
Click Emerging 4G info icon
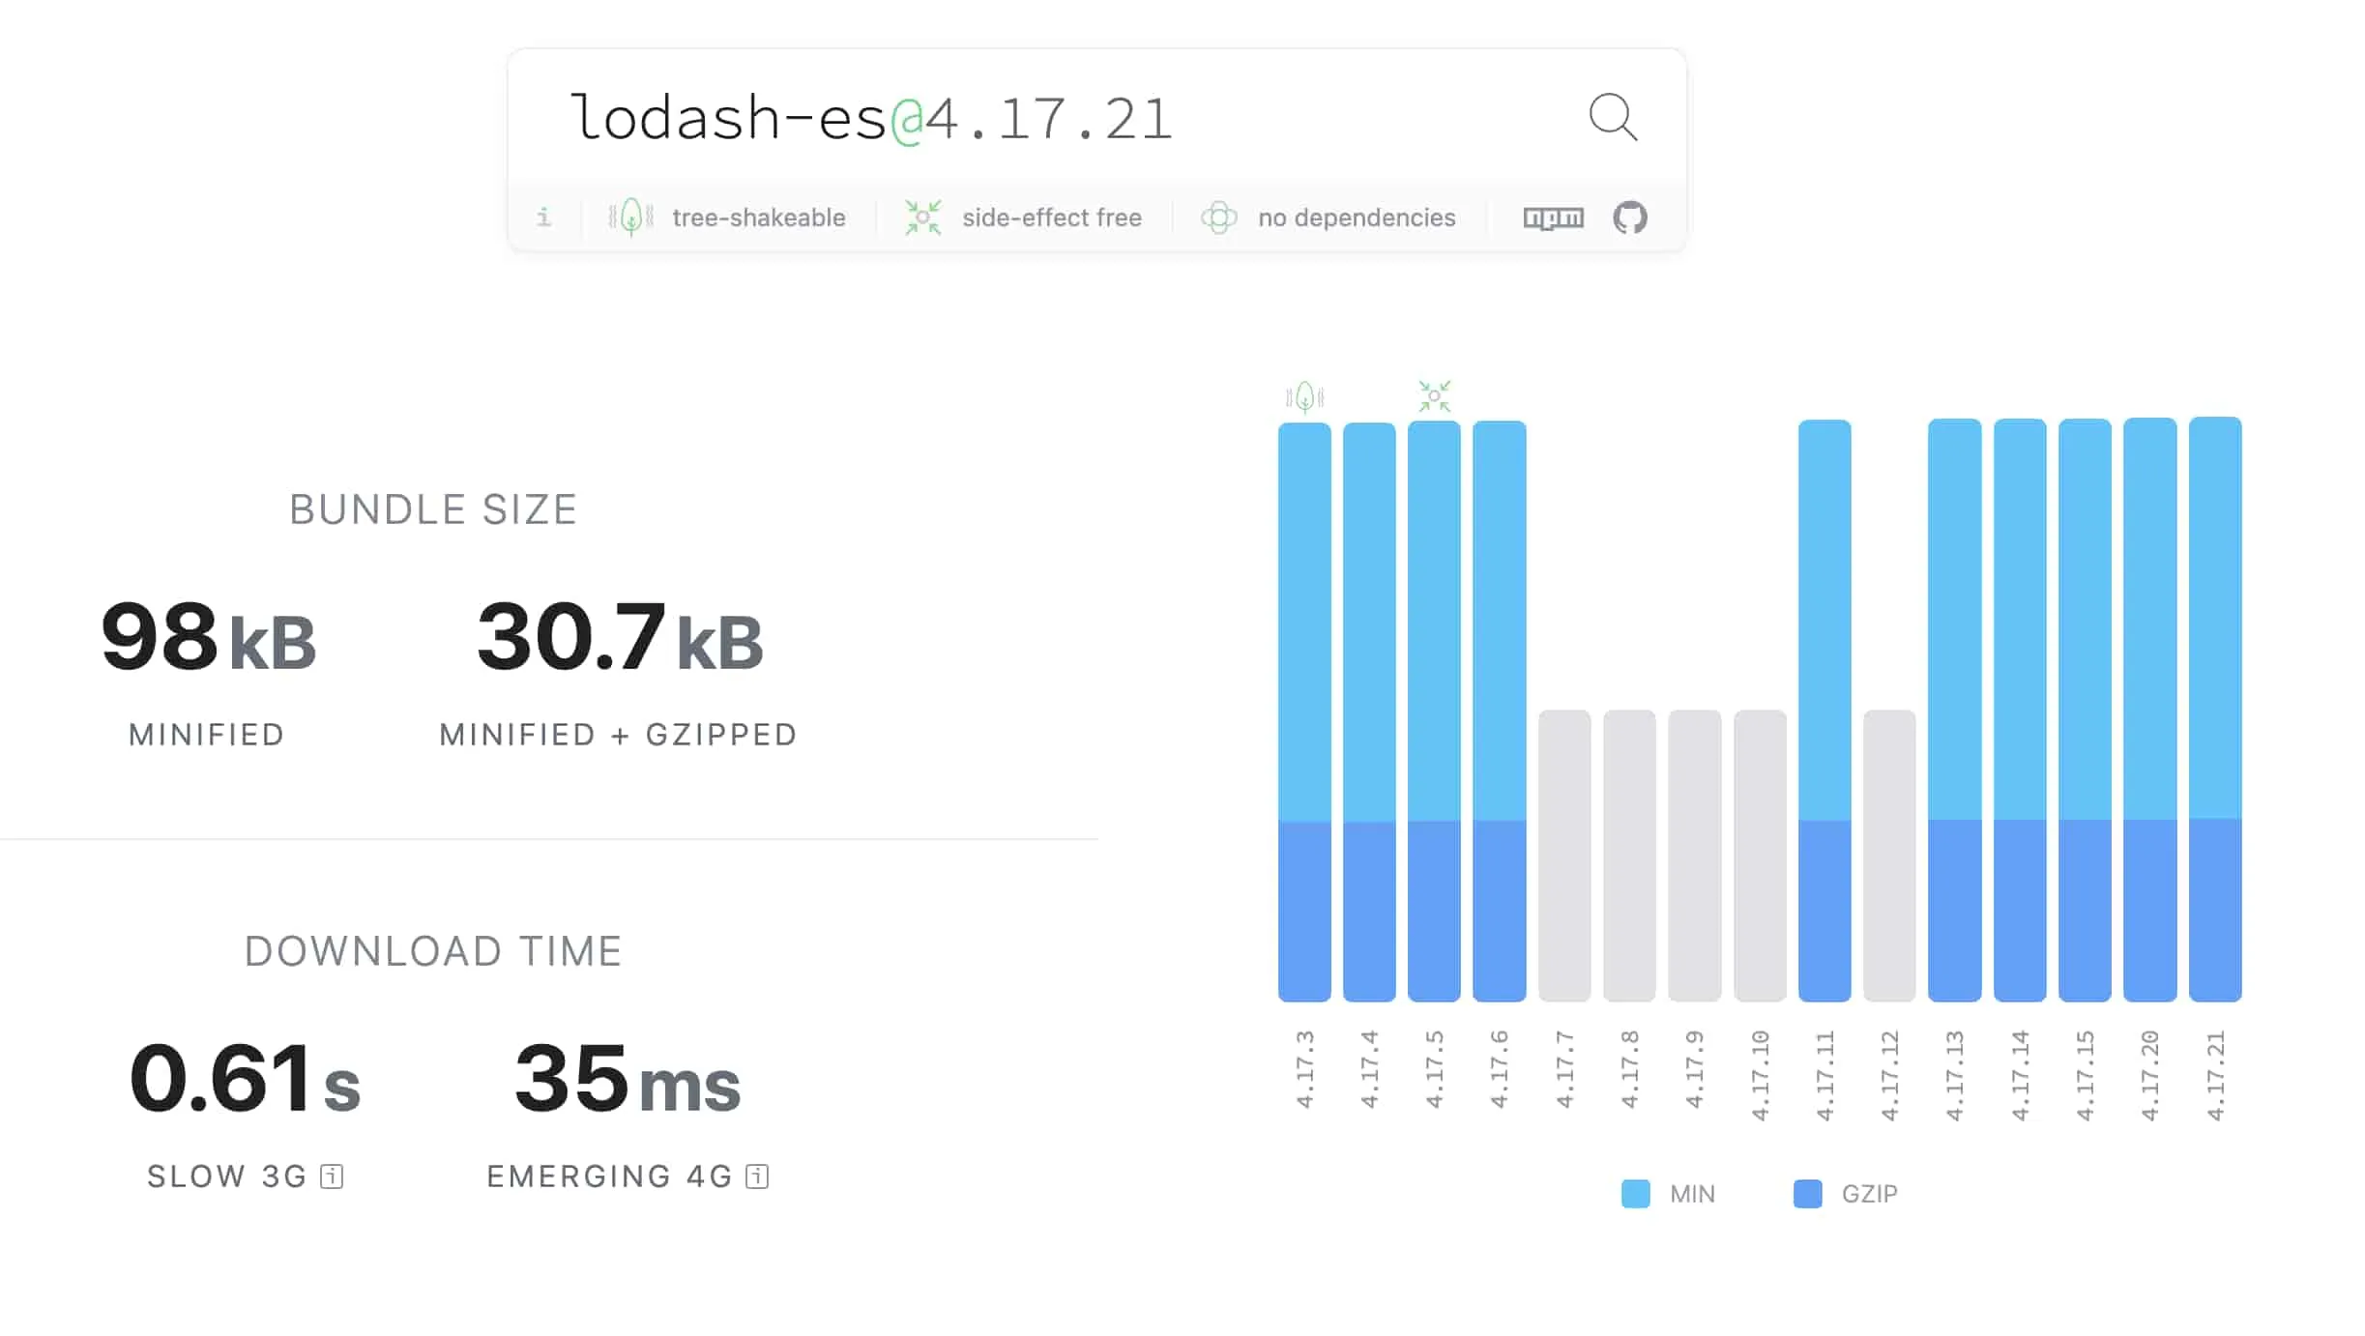tap(757, 1176)
